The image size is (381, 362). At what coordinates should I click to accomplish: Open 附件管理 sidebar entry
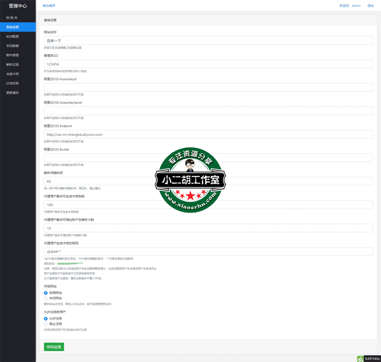[x=13, y=55]
